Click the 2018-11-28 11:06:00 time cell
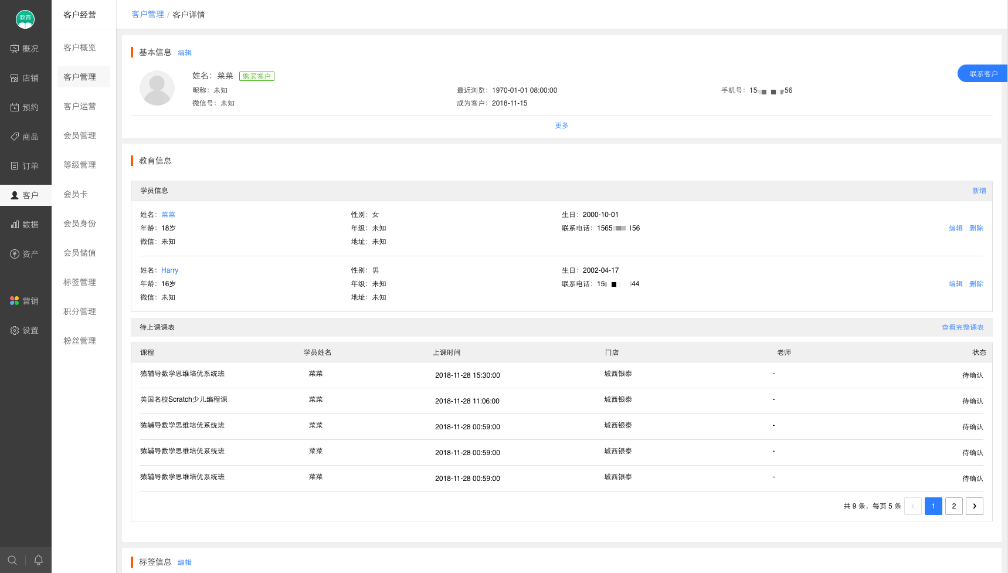 467,401
